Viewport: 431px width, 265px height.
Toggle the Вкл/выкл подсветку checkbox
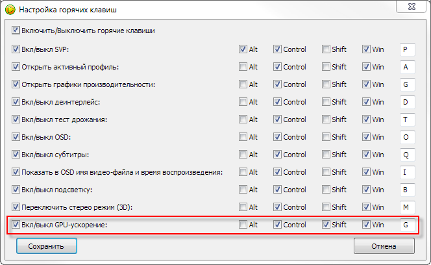click(x=16, y=190)
